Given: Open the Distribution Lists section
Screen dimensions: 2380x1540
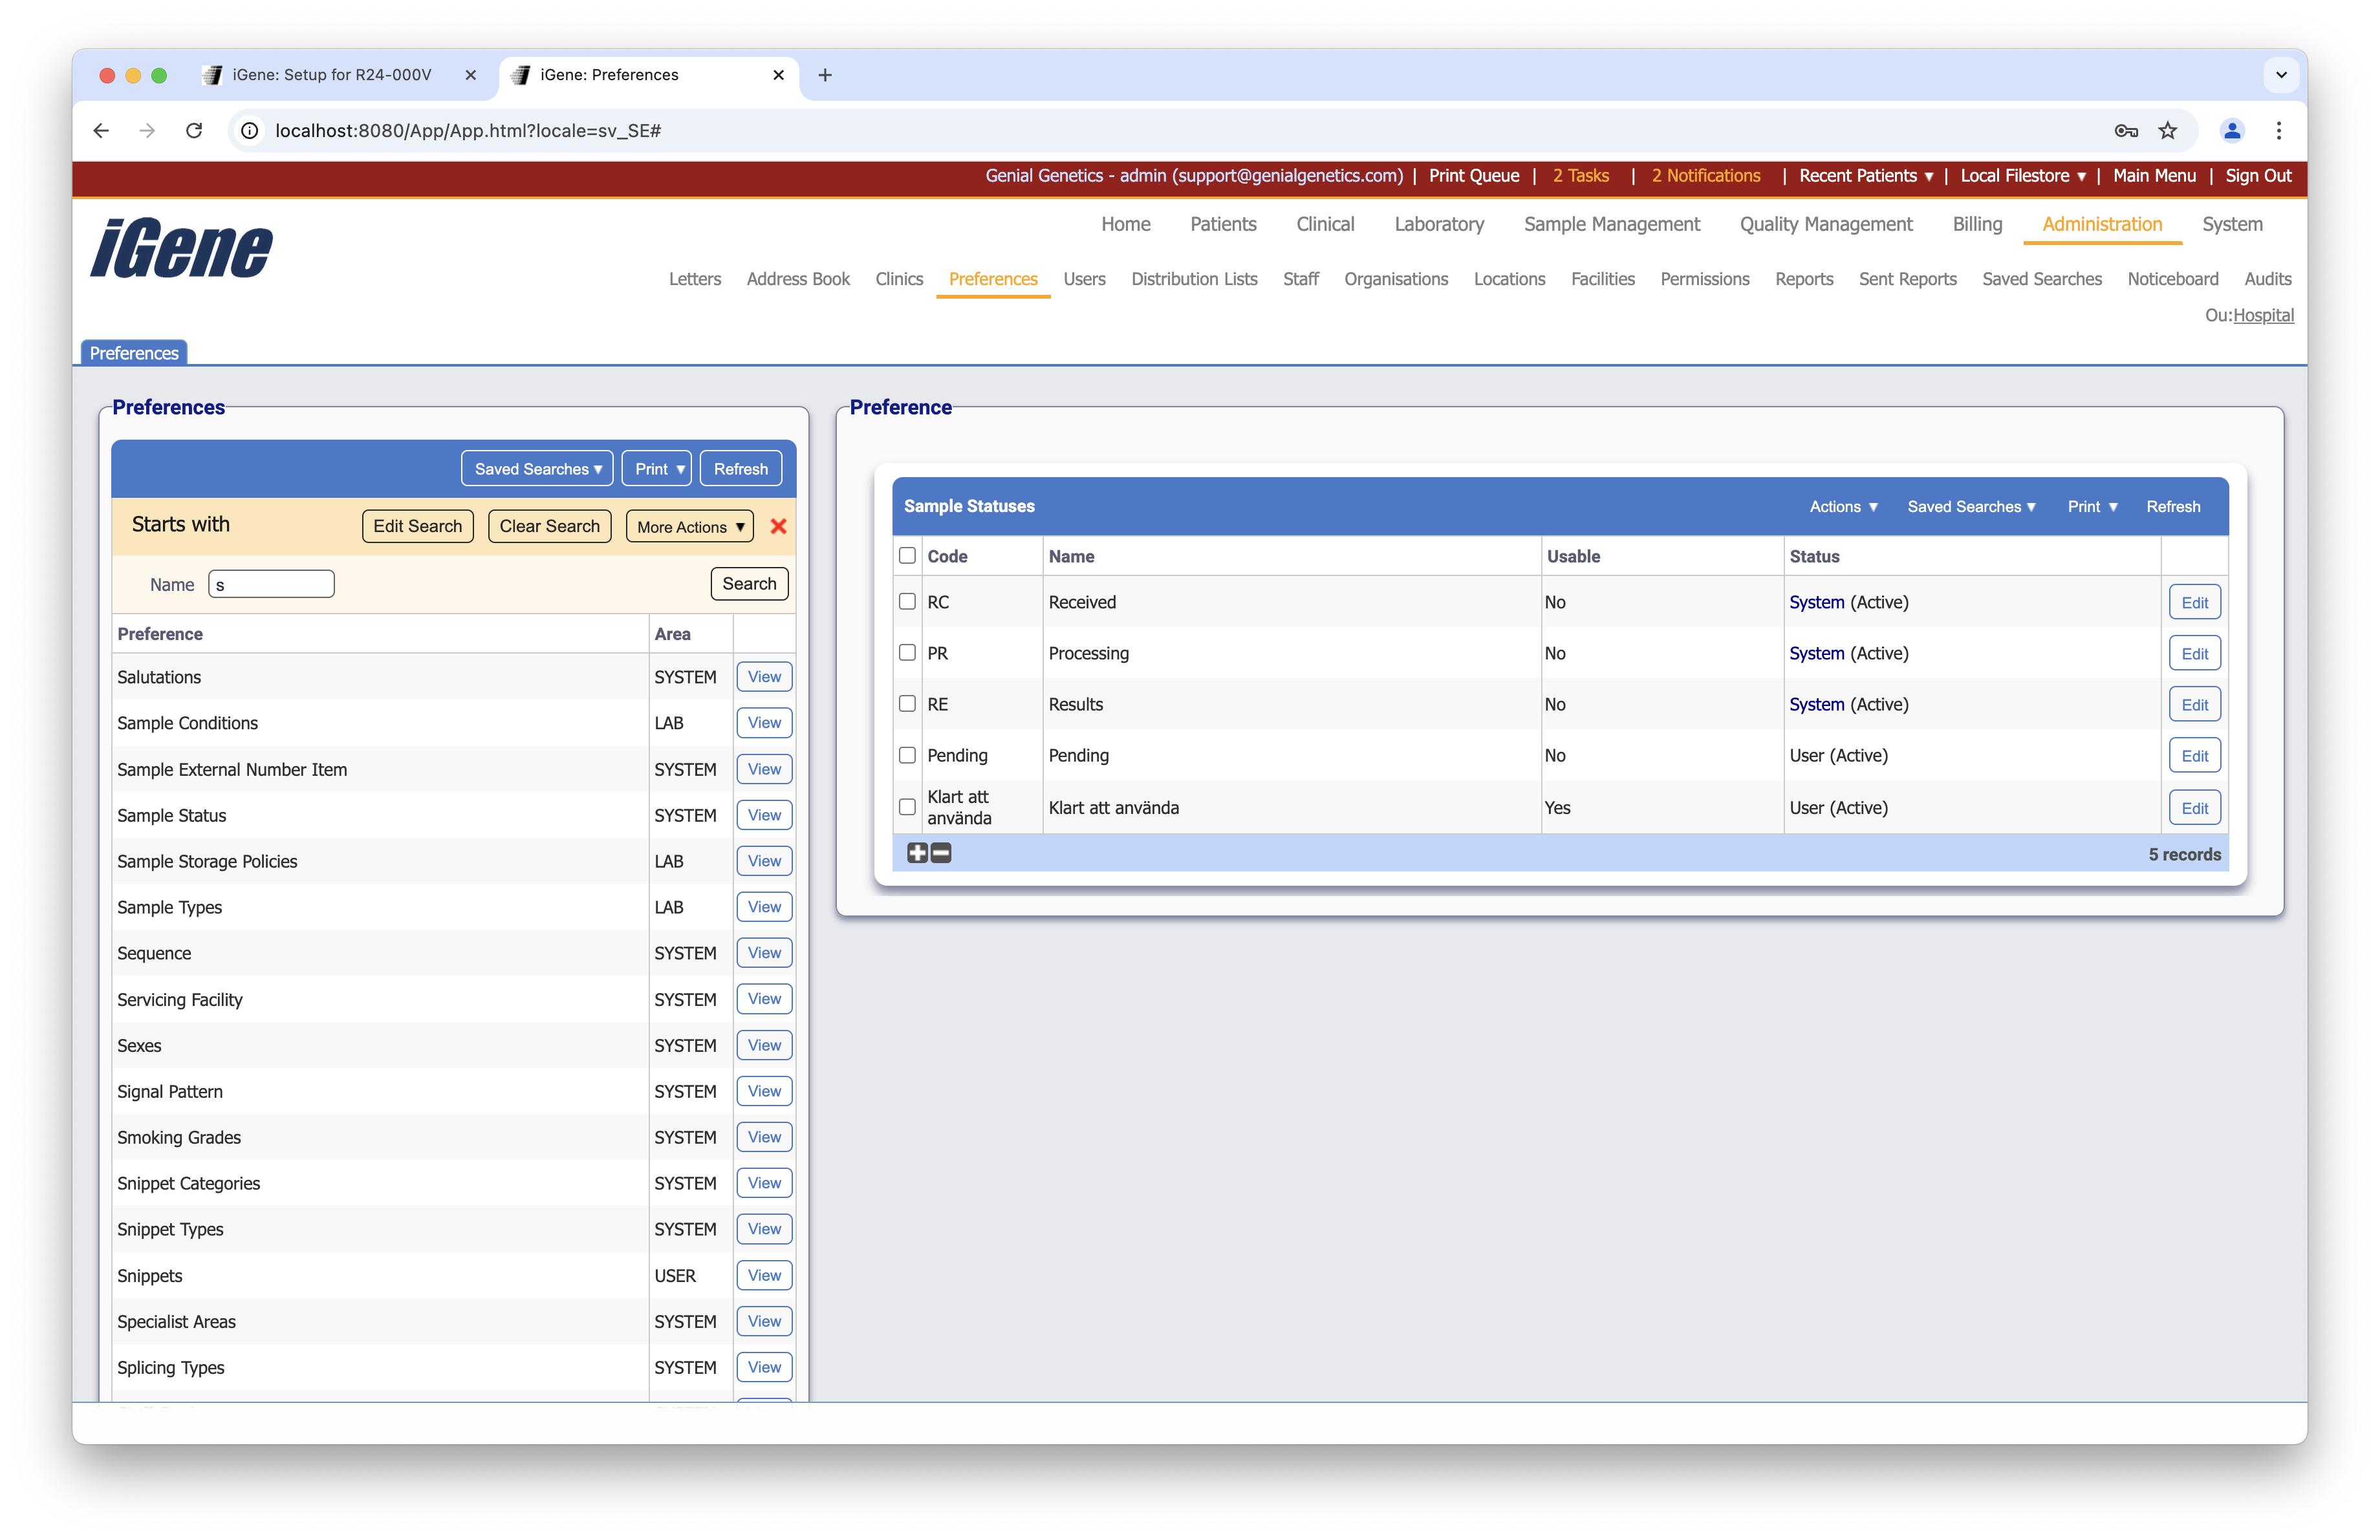Looking at the screenshot, I should pyautogui.click(x=1194, y=279).
